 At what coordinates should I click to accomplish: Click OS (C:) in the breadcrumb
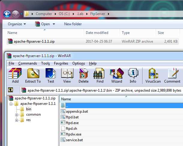pyautogui.click(x=64, y=14)
